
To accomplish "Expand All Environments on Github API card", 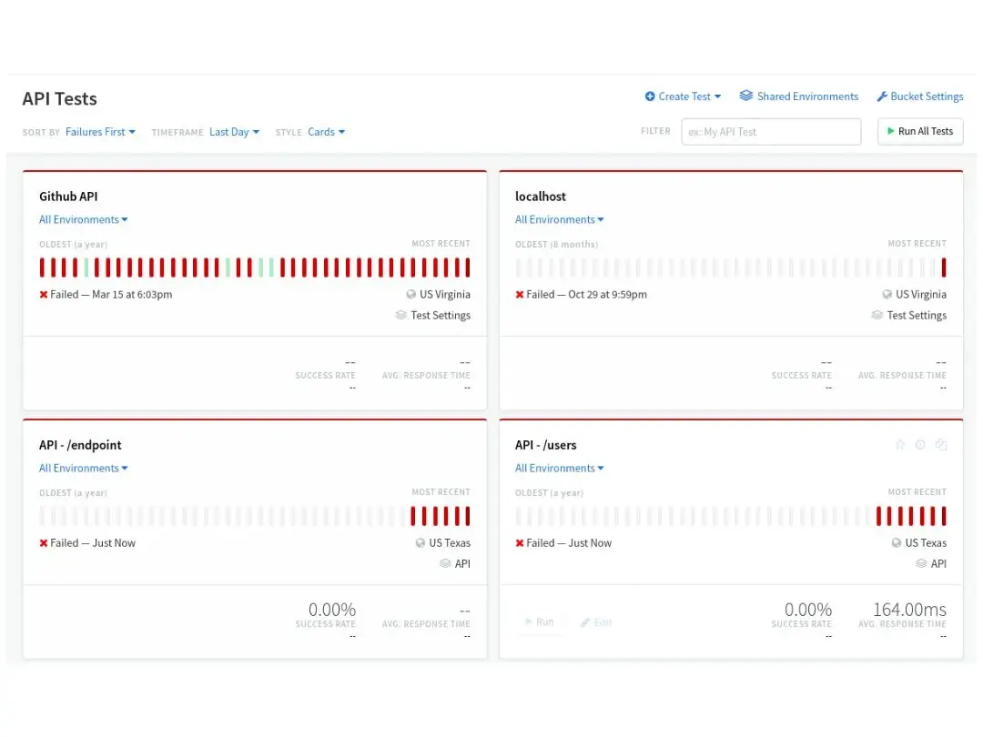I will (83, 219).
